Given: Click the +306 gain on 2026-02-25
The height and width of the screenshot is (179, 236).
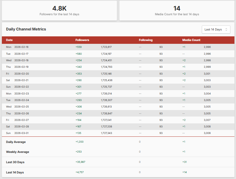Looking at the screenshot, I should coord(79,107).
